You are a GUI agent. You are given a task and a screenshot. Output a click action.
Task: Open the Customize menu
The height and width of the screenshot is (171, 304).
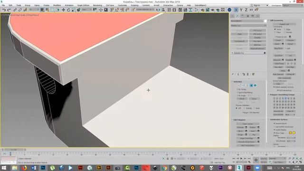point(123,5)
